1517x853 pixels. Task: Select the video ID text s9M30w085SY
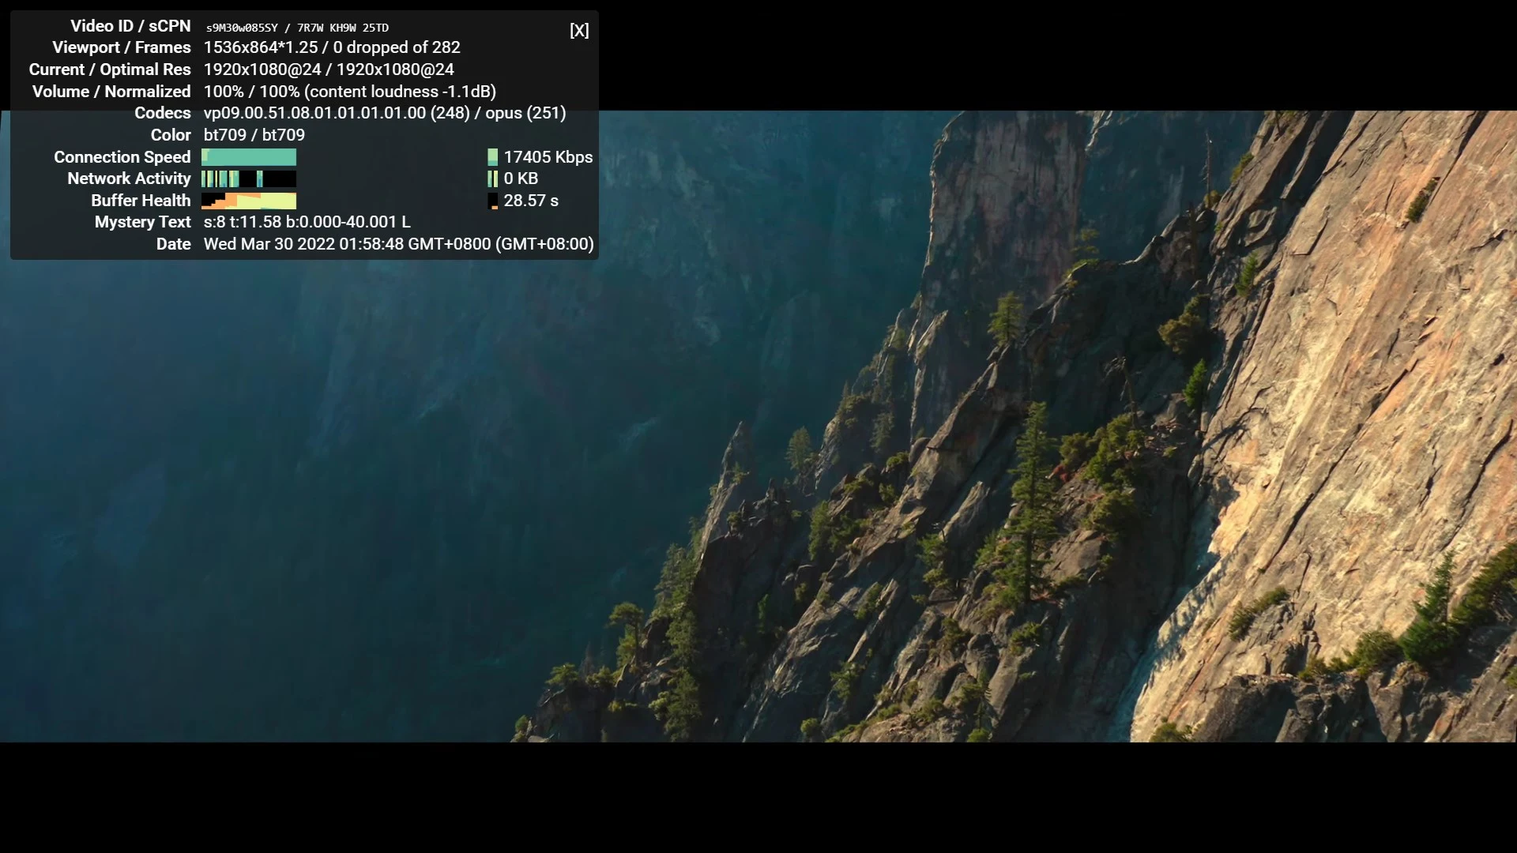242,28
